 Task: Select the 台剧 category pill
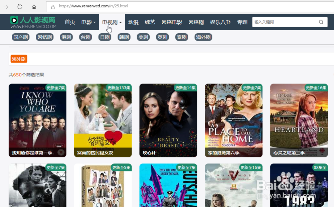click(86, 37)
